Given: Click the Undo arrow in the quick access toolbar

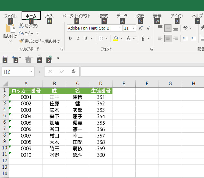Looking at the screenshot, I should [x=15, y=58].
